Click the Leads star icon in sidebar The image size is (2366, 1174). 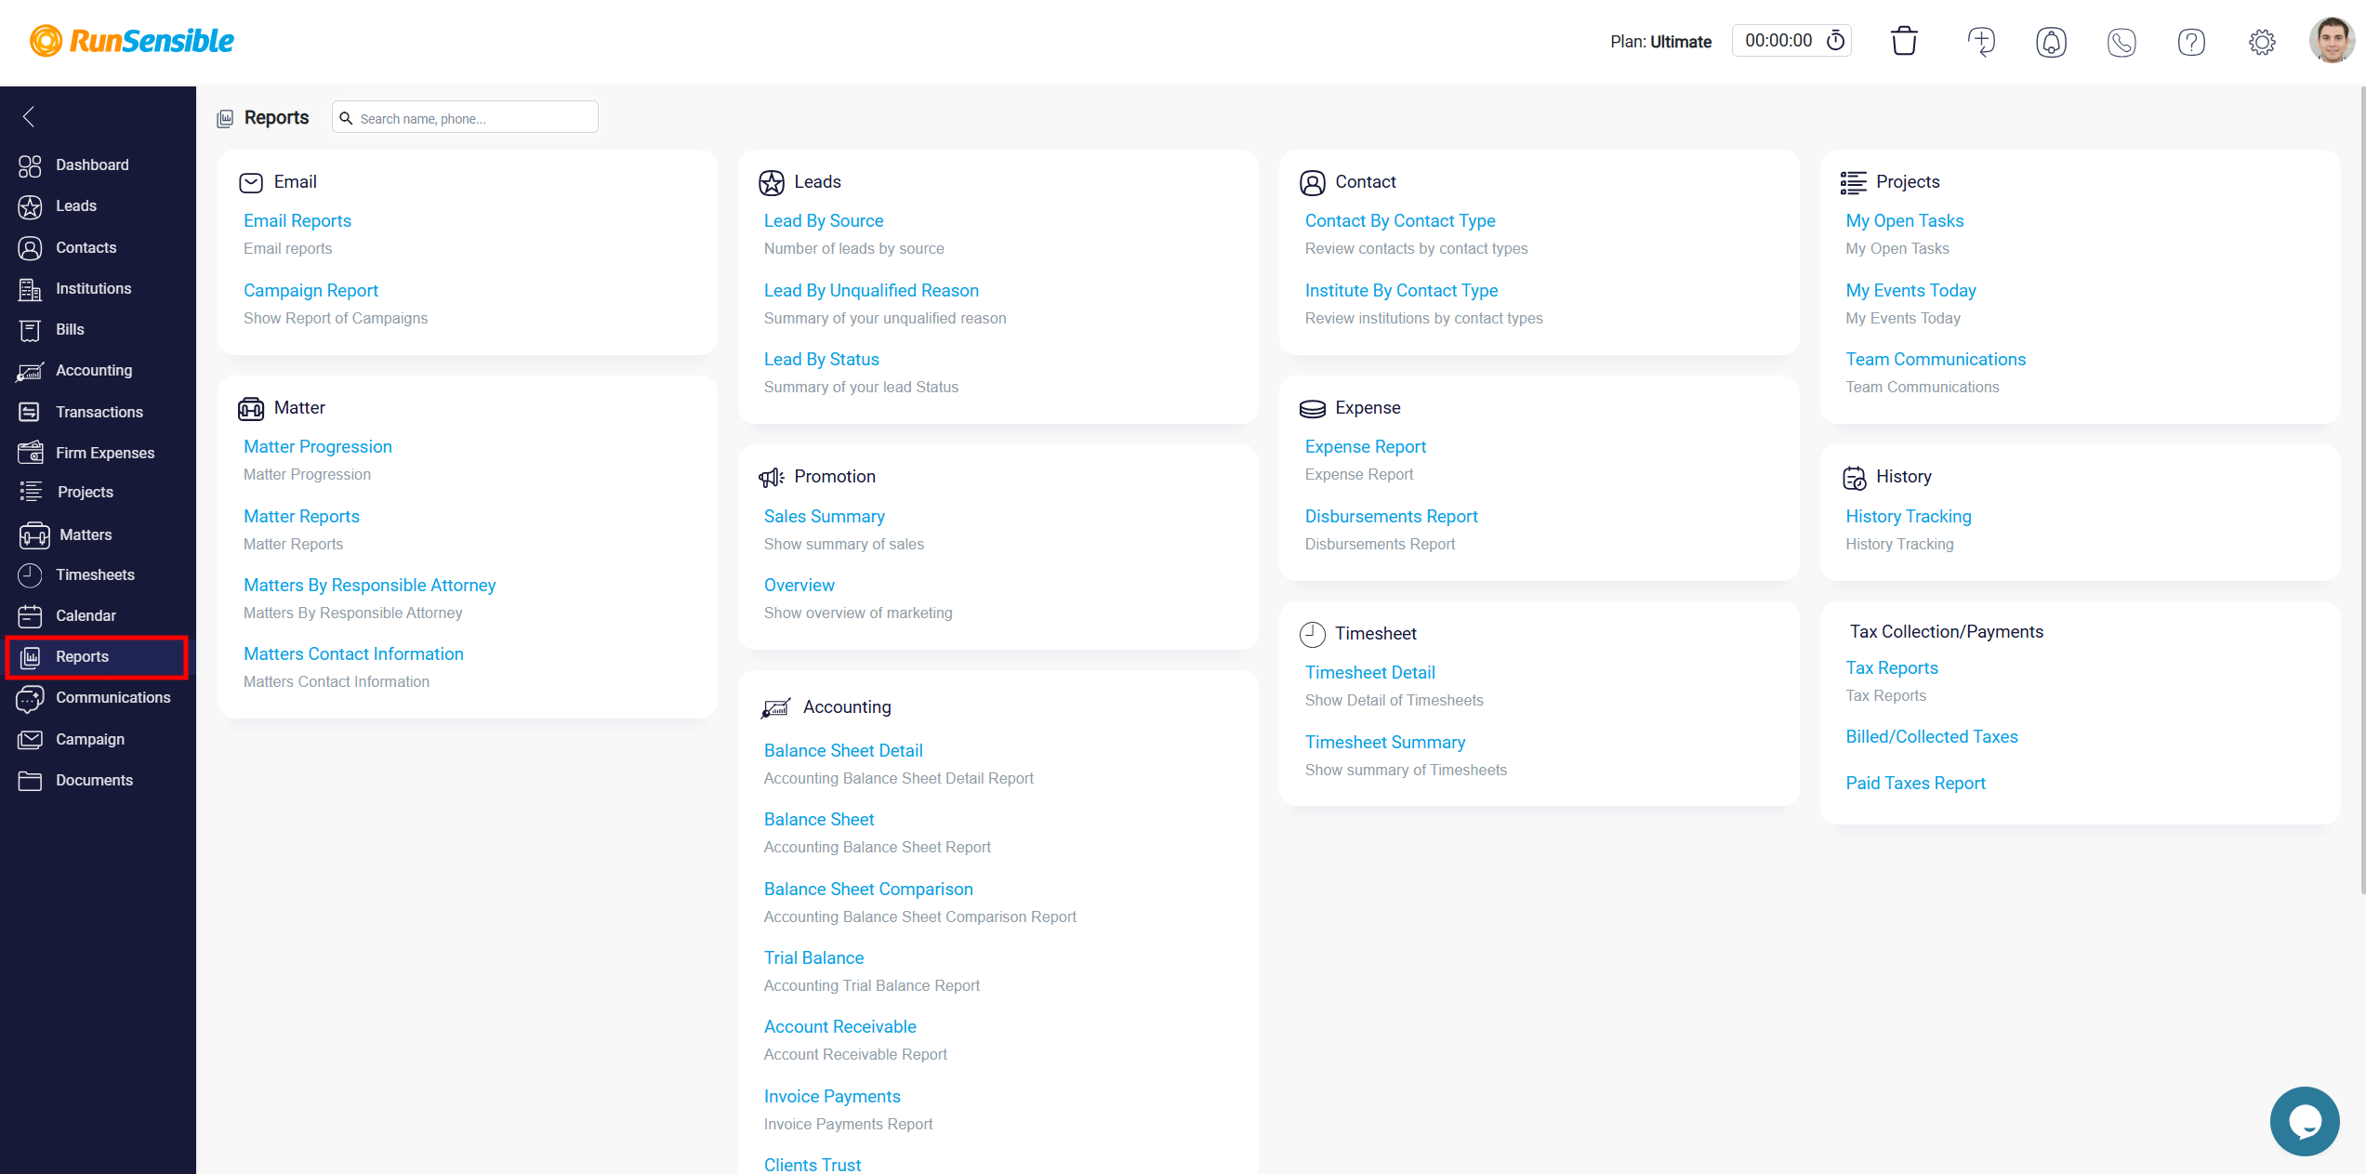pyautogui.click(x=30, y=206)
